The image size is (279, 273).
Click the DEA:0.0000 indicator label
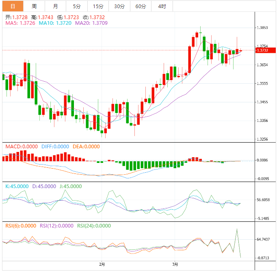coord(86,147)
